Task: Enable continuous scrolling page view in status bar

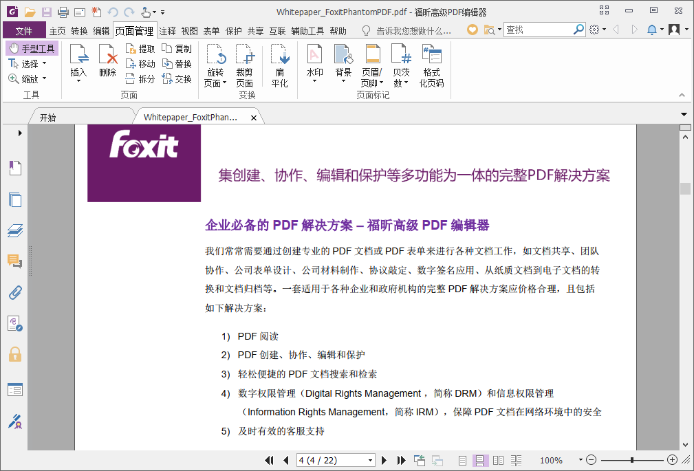Action: (x=479, y=461)
